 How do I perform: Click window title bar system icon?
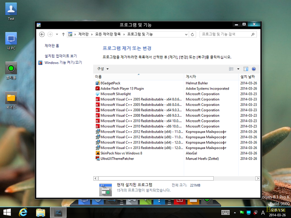tap(39, 25)
